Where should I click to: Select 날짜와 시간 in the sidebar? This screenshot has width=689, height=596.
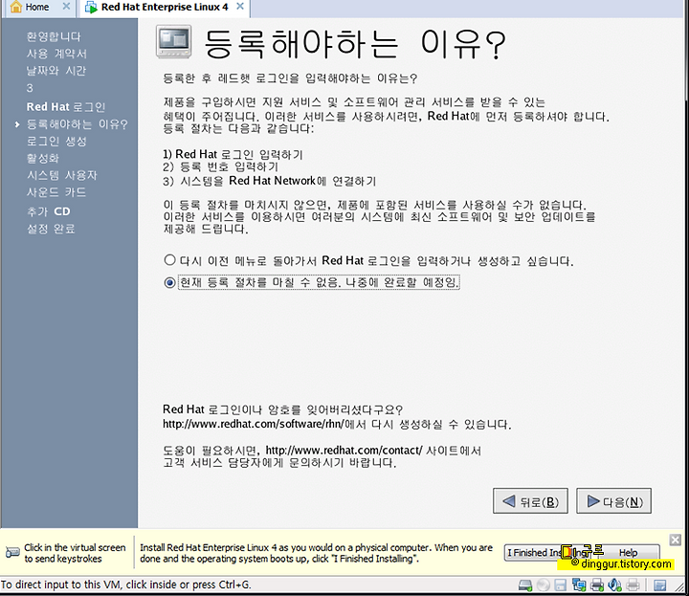(56, 71)
